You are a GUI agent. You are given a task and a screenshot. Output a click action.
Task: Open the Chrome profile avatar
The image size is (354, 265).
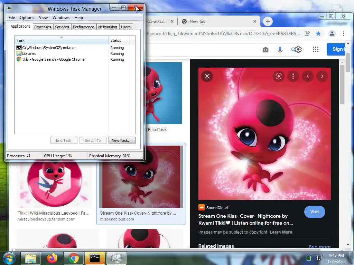(332, 33)
